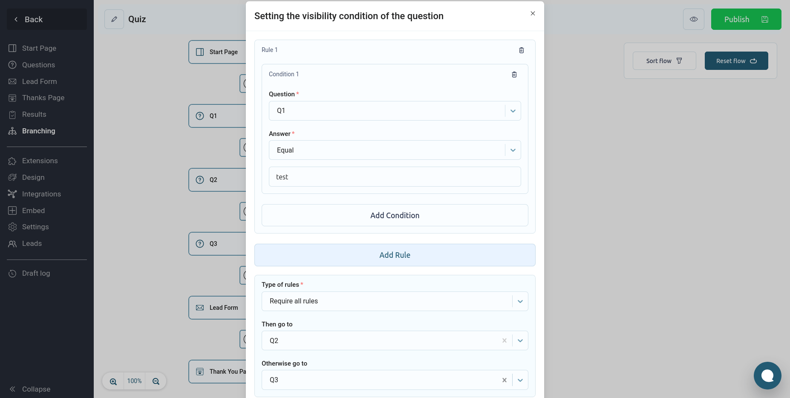
Task: Click the Condition 1 label
Action: click(284, 74)
